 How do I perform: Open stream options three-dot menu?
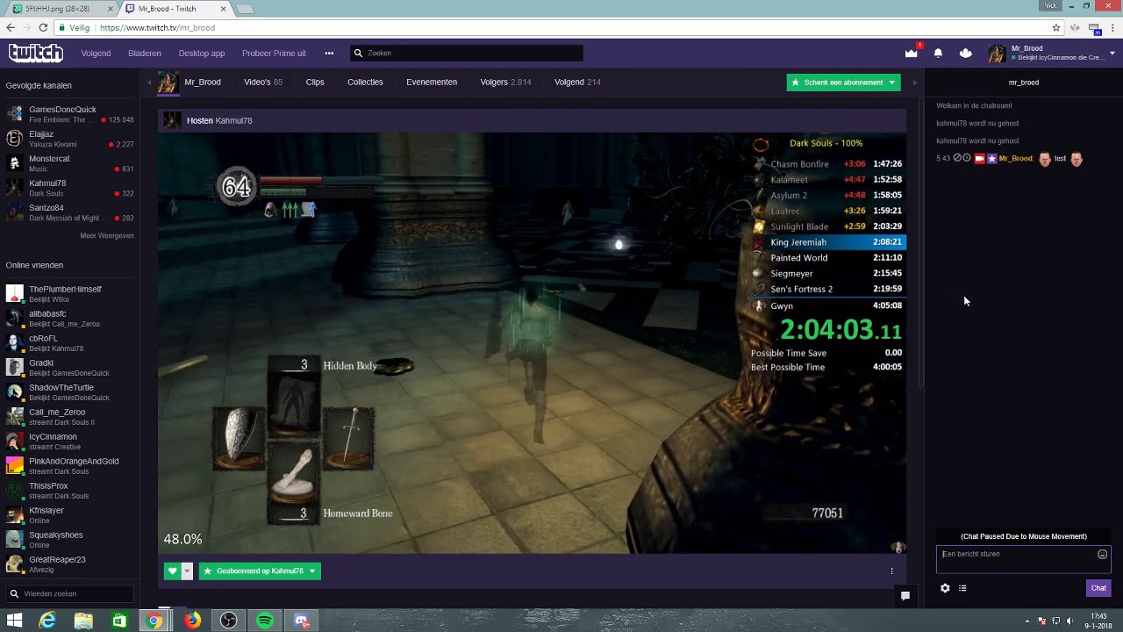pyautogui.click(x=891, y=571)
